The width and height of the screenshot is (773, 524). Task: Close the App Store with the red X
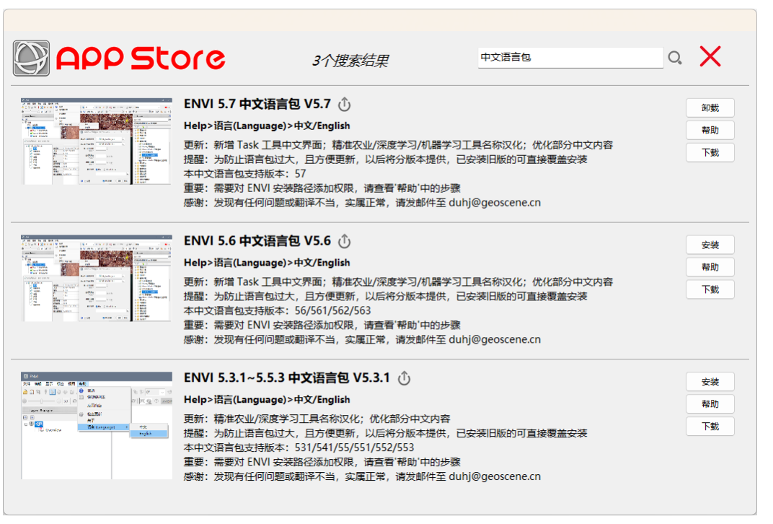(x=710, y=56)
